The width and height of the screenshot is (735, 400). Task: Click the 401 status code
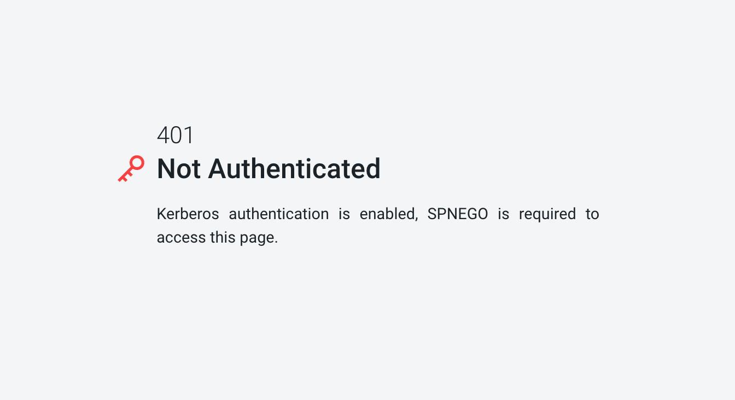[x=176, y=136]
